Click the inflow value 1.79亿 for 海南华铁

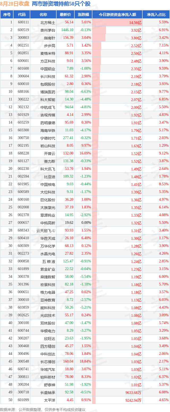pos(136,131)
